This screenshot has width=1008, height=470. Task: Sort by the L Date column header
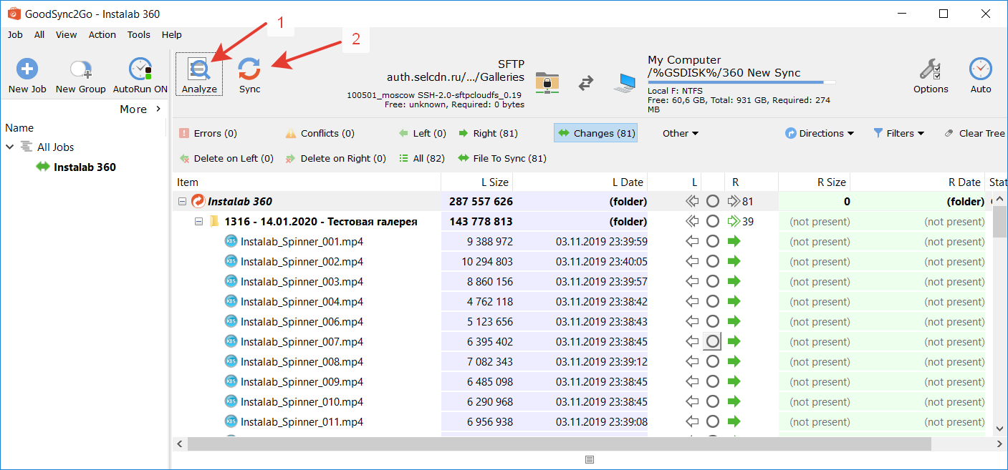pyautogui.click(x=580, y=182)
